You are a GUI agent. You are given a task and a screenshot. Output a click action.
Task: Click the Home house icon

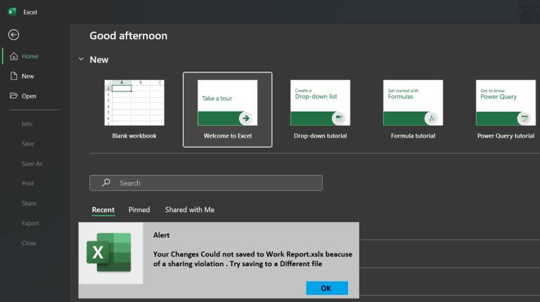point(14,56)
